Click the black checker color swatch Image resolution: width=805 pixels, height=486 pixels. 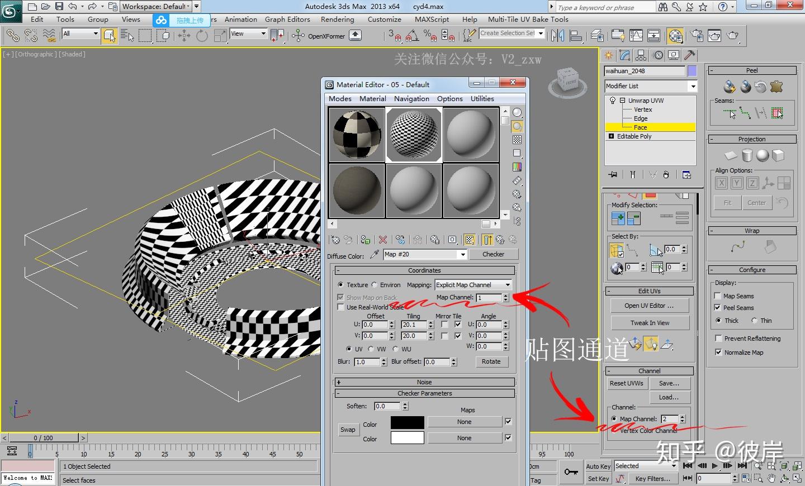pos(407,422)
